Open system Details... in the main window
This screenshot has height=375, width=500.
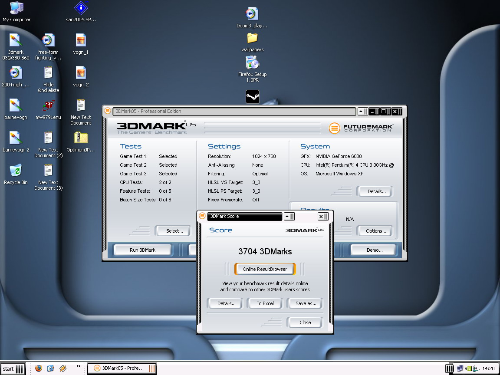tap(375, 191)
